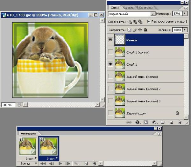Image resolution: width=191 pixels, height=167 pixels.
Task: Open the Нормальный blend mode dropdown
Action: [x=153, y=14]
